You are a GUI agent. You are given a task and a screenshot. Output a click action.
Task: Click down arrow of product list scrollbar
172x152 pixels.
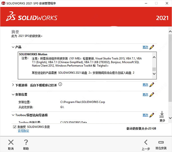pyautogui.click(x=154, y=74)
